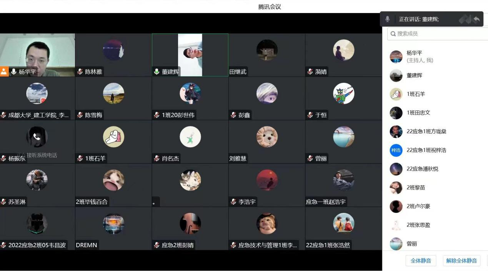Click the green active microphone icon beside 董建辉
The width and height of the screenshot is (488, 271).
[157, 72]
